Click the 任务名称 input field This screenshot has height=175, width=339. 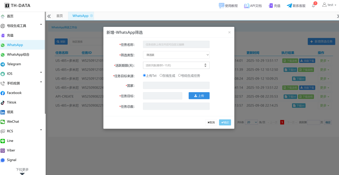(176, 44)
